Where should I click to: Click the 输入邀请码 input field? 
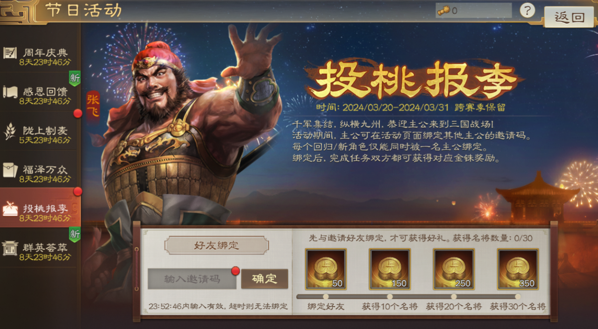click(x=192, y=279)
